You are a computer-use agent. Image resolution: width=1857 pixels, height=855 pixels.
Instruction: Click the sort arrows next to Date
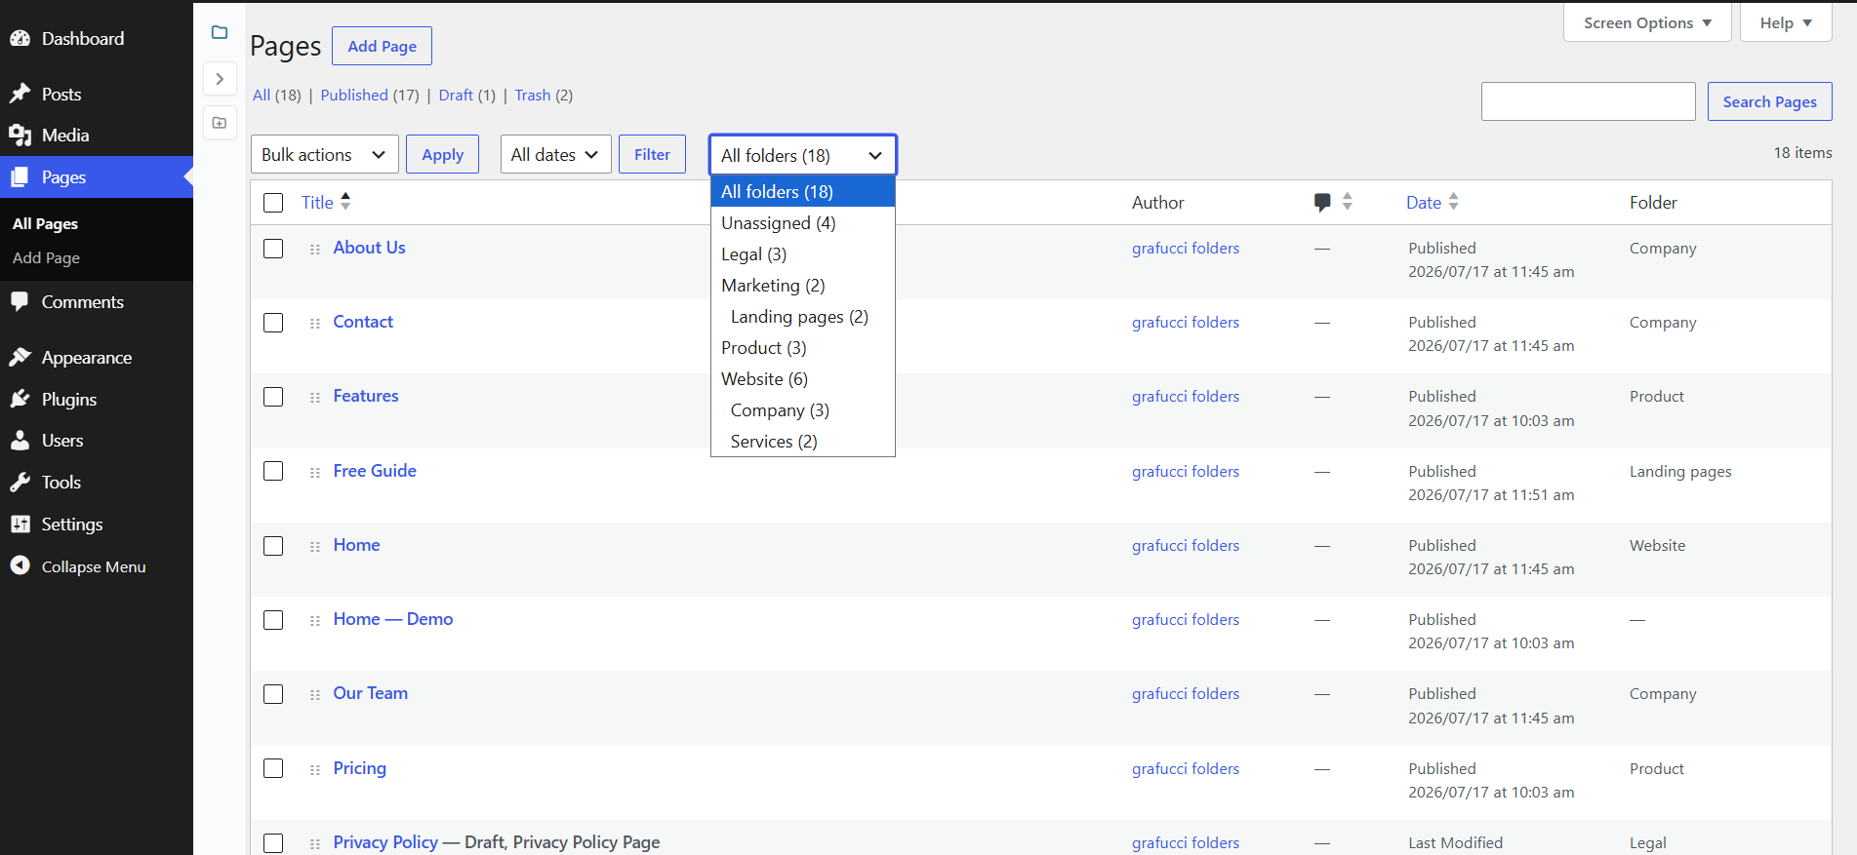point(1453,202)
